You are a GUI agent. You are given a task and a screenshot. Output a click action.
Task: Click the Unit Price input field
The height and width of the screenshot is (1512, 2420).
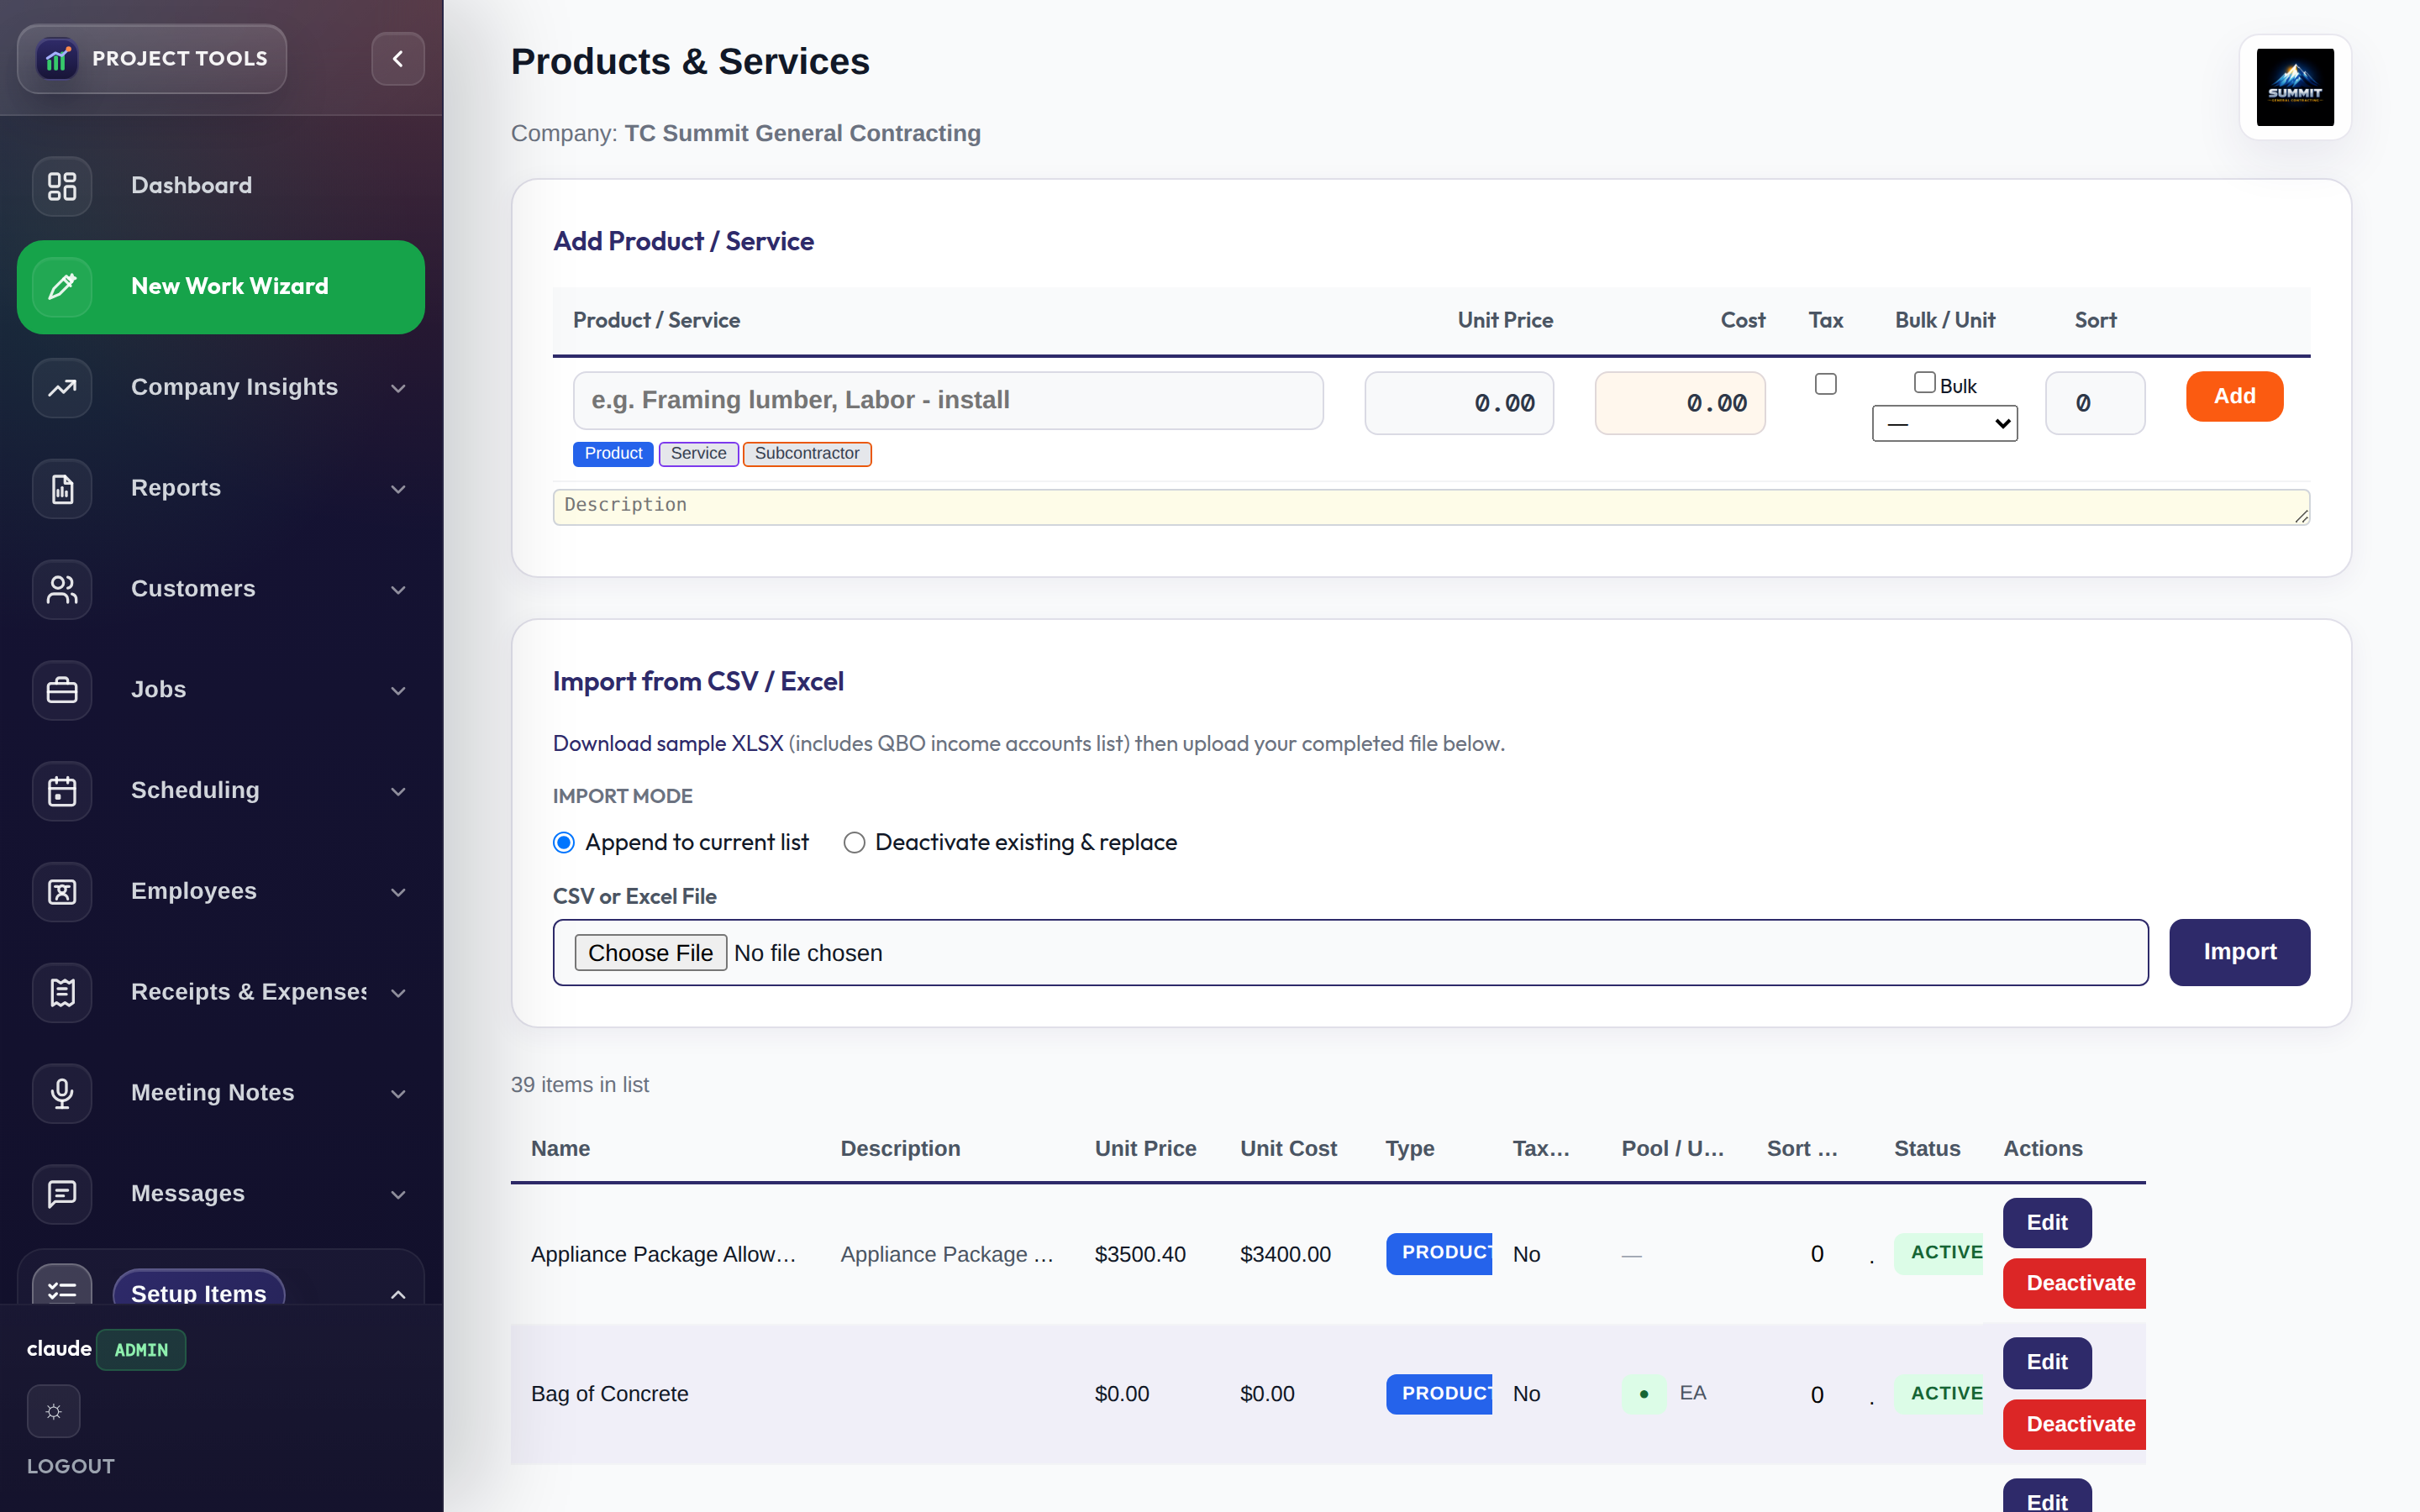[1459, 403]
